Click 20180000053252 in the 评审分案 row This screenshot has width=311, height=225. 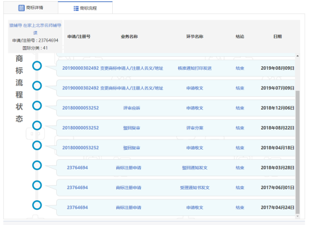[x=80, y=128]
